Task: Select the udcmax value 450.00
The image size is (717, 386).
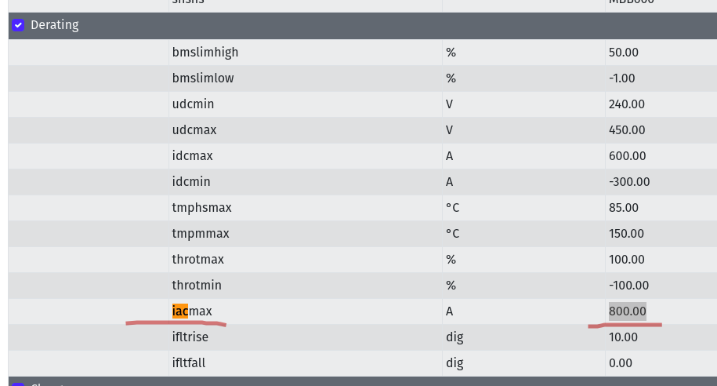Action: point(626,130)
